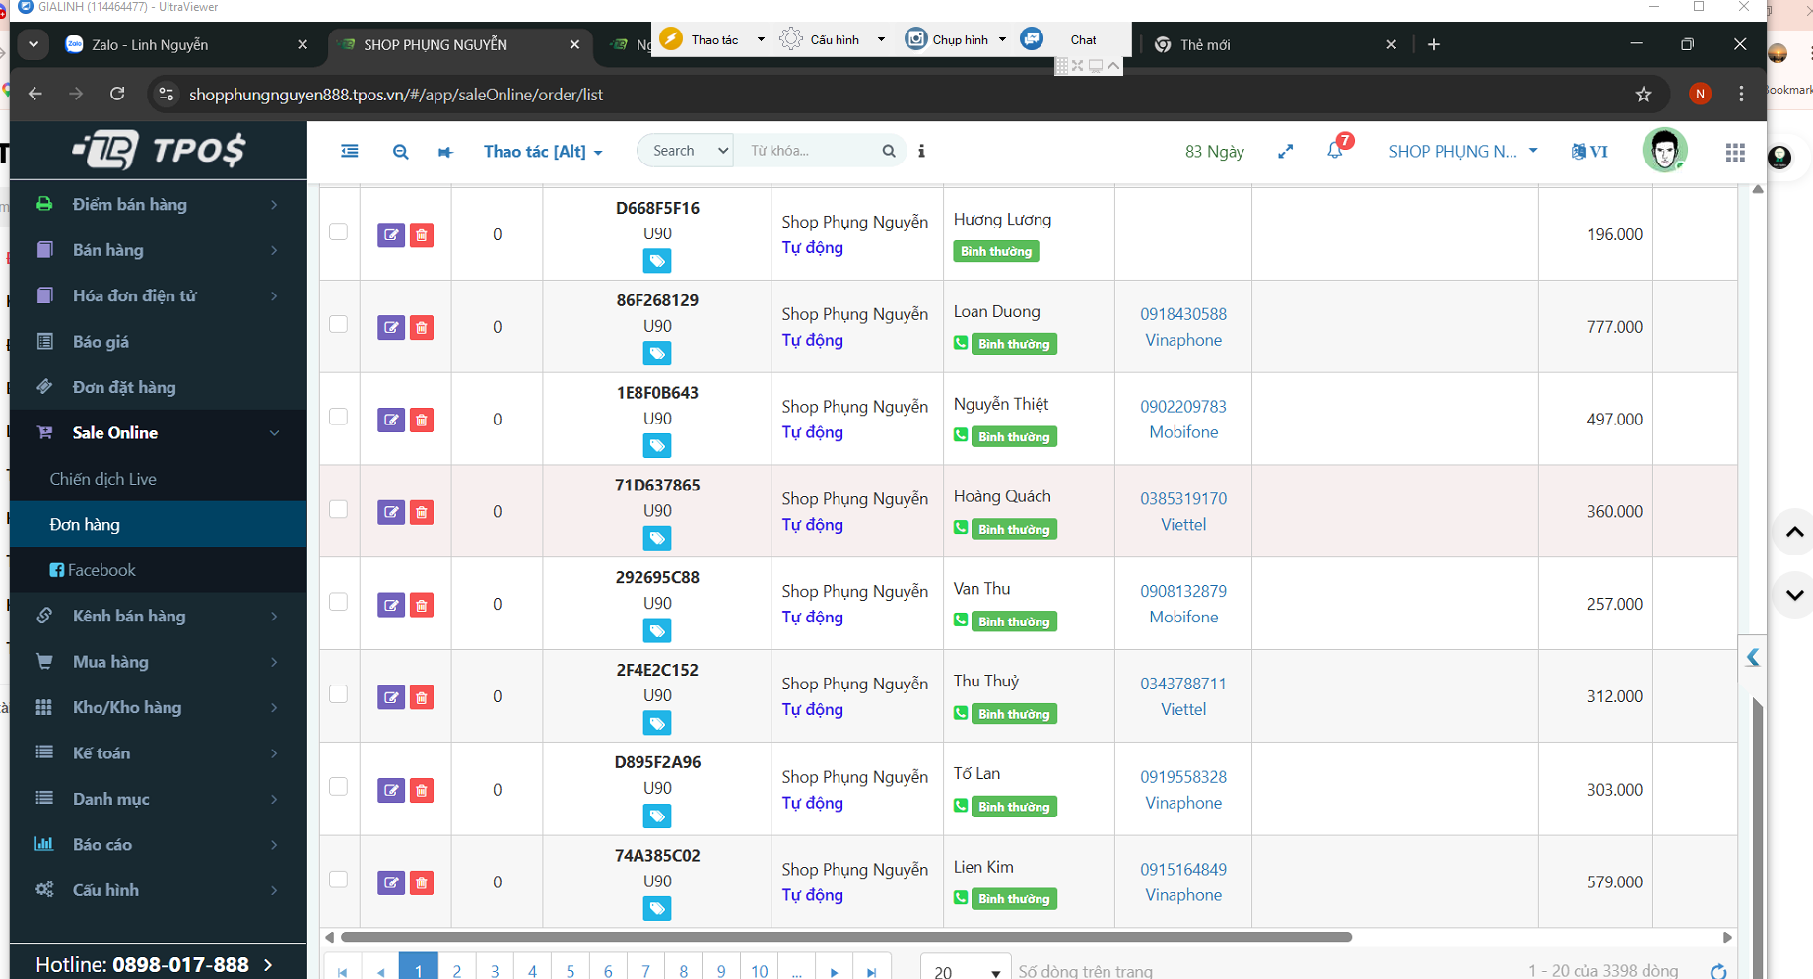Image resolution: width=1813 pixels, height=979 pixels.
Task: Click the refresh icon beside the row count
Action: pos(1718,971)
